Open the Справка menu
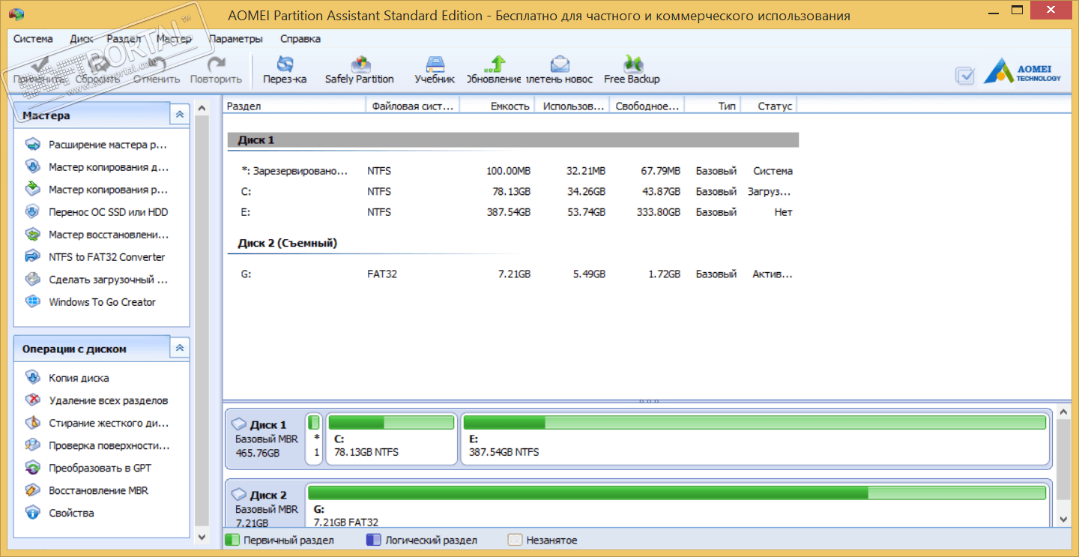Viewport: 1079px width, 557px height. (300, 38)
